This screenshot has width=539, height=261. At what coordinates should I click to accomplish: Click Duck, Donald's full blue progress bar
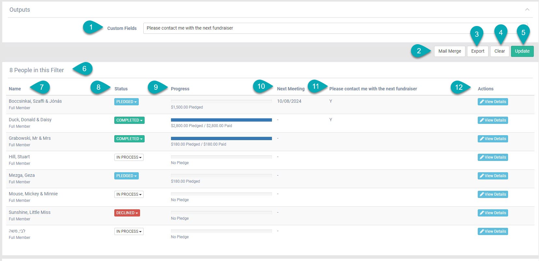click(221, 120)
